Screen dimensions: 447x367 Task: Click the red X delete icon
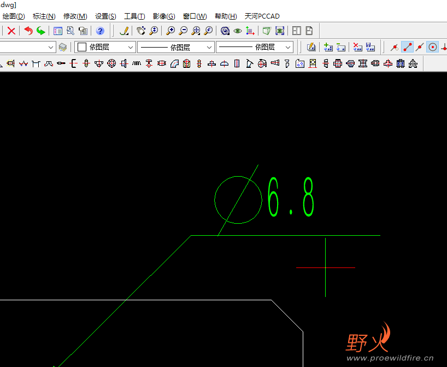click(x=11, y=31)
